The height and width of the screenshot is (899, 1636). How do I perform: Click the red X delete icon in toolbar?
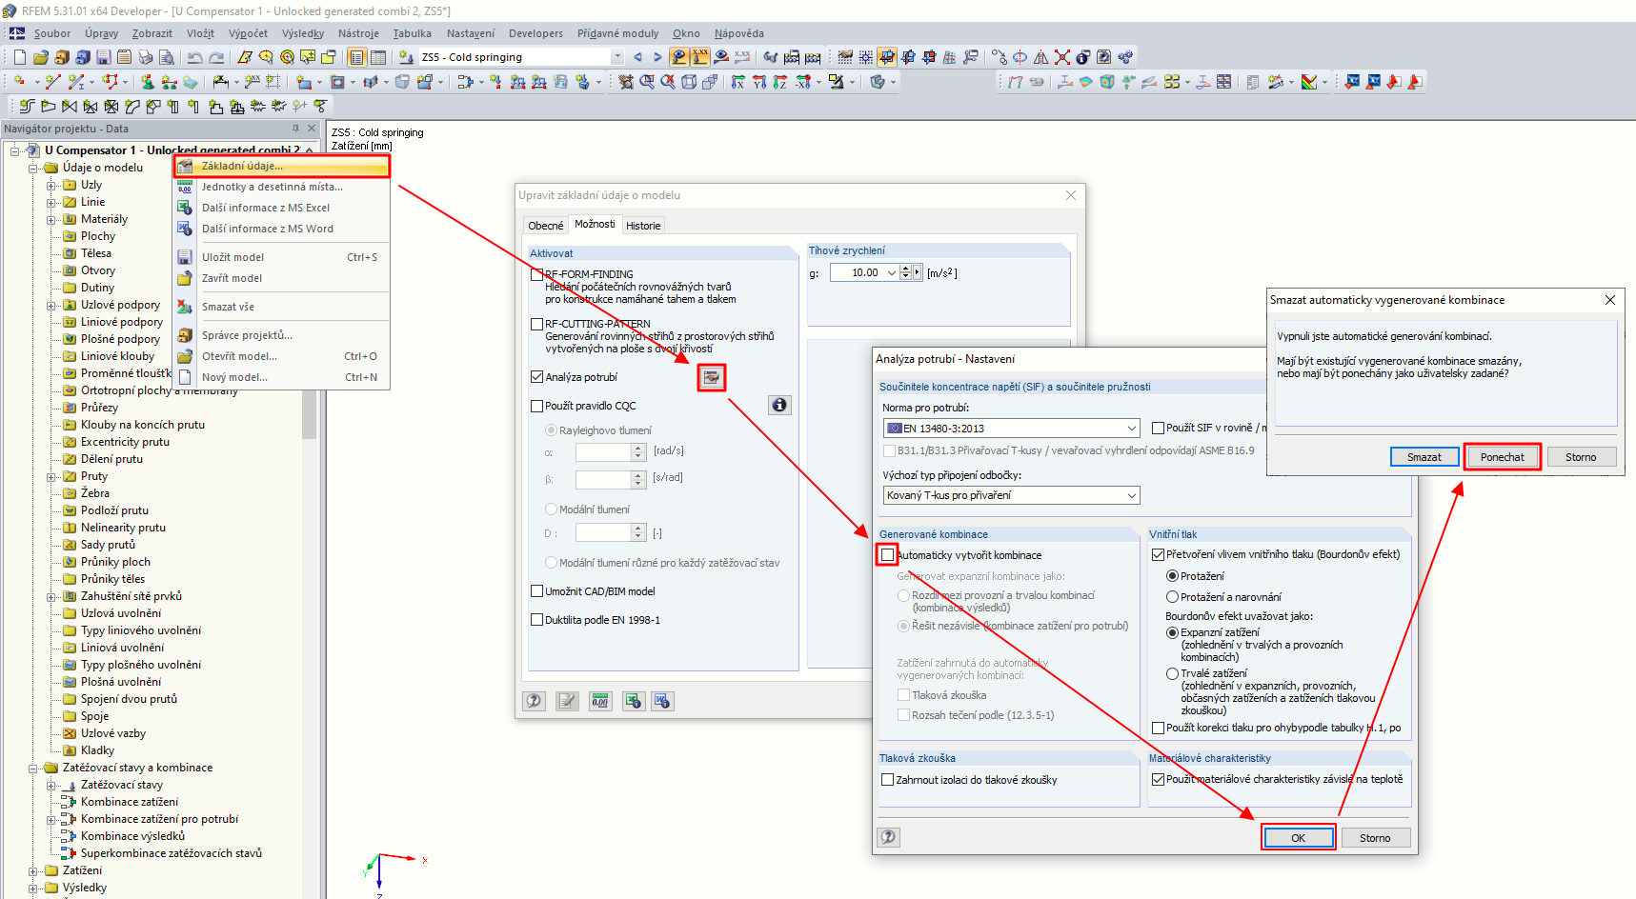click(x=1062, y=57)
